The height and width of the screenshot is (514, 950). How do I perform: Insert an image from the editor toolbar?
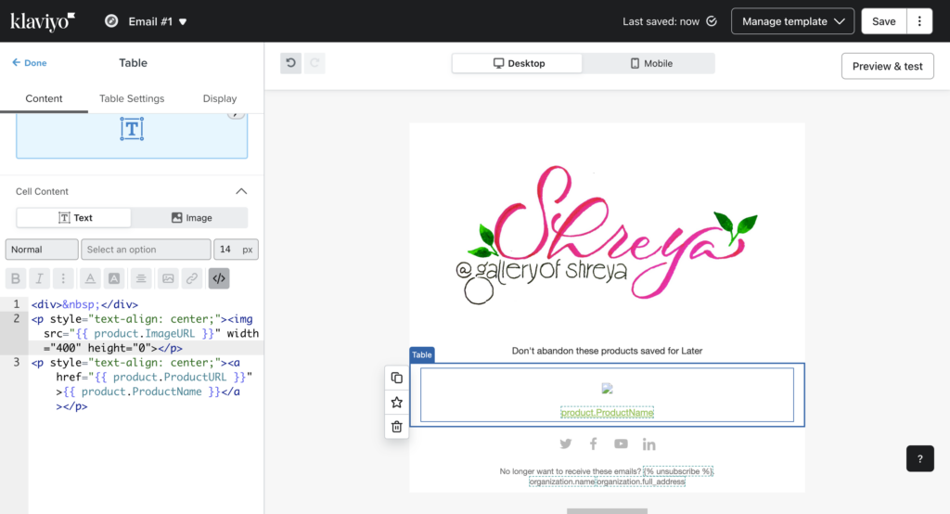168,278
